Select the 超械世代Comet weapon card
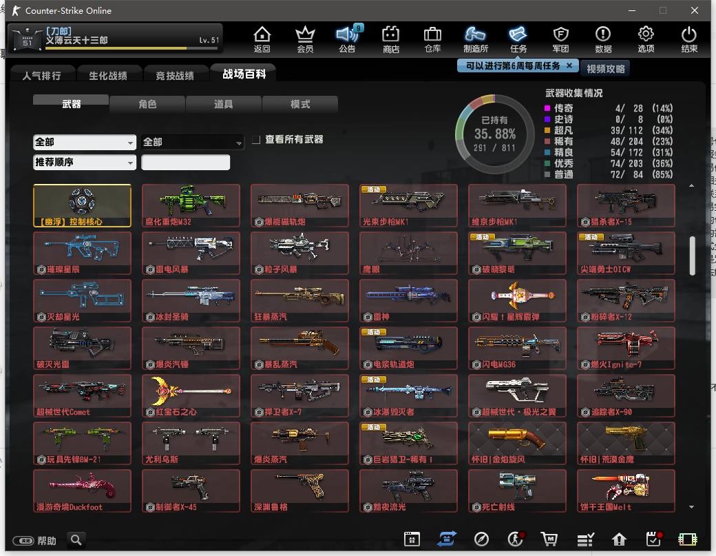Image resolution: width=716 pixels, height=556 pixels. point(82,395)
